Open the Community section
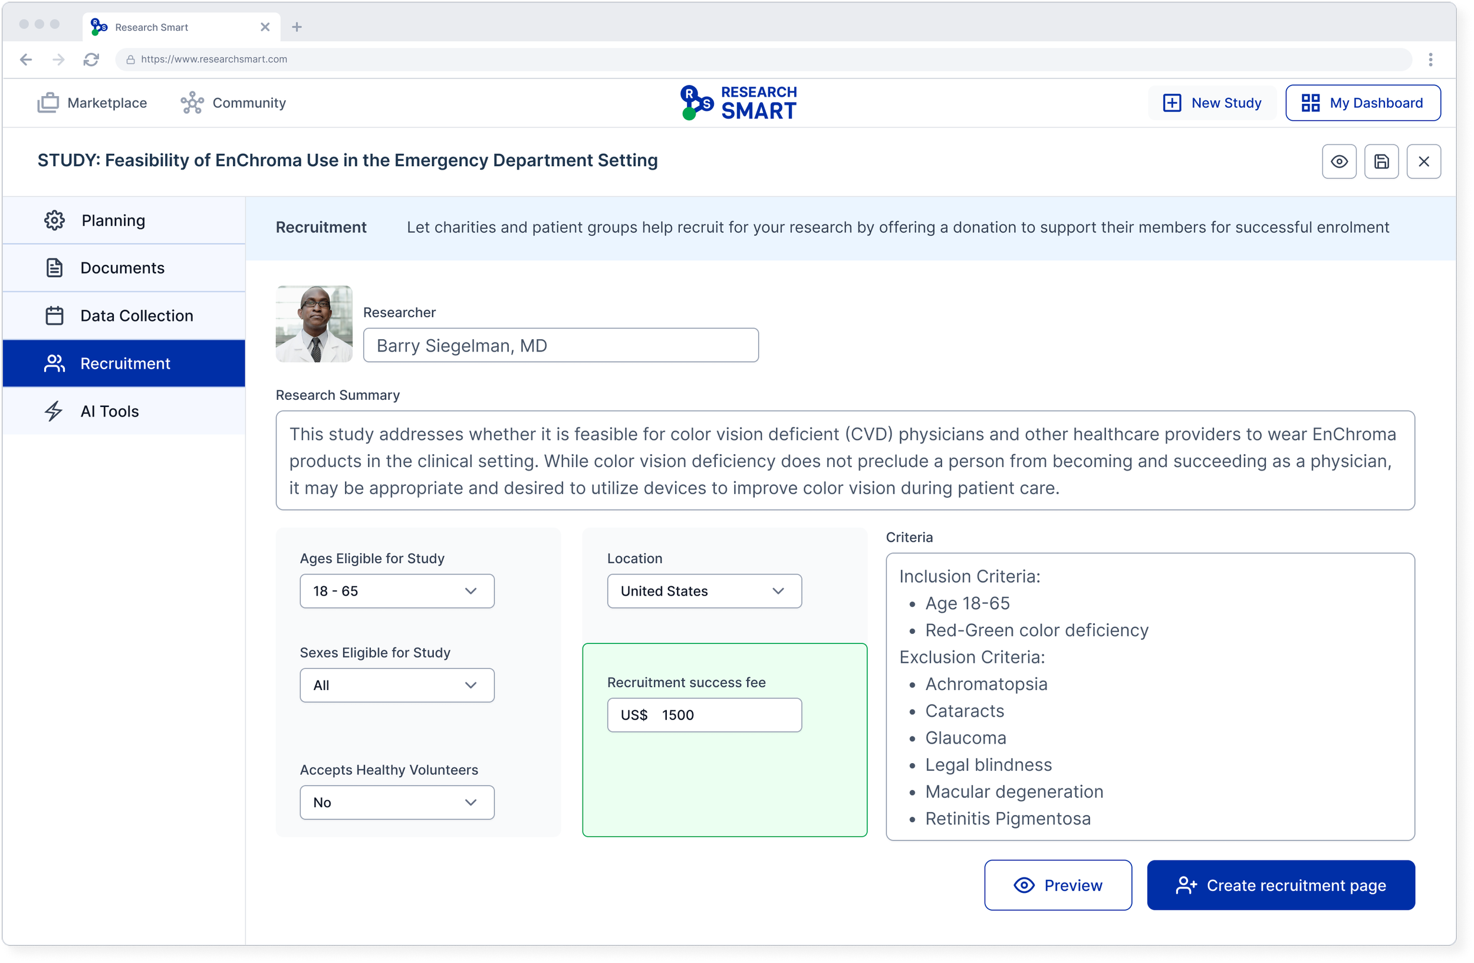This screenshot has width=1474, height=963. [x=233, y=103]
